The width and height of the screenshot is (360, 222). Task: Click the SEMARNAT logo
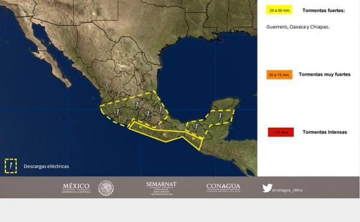point(161,188)
